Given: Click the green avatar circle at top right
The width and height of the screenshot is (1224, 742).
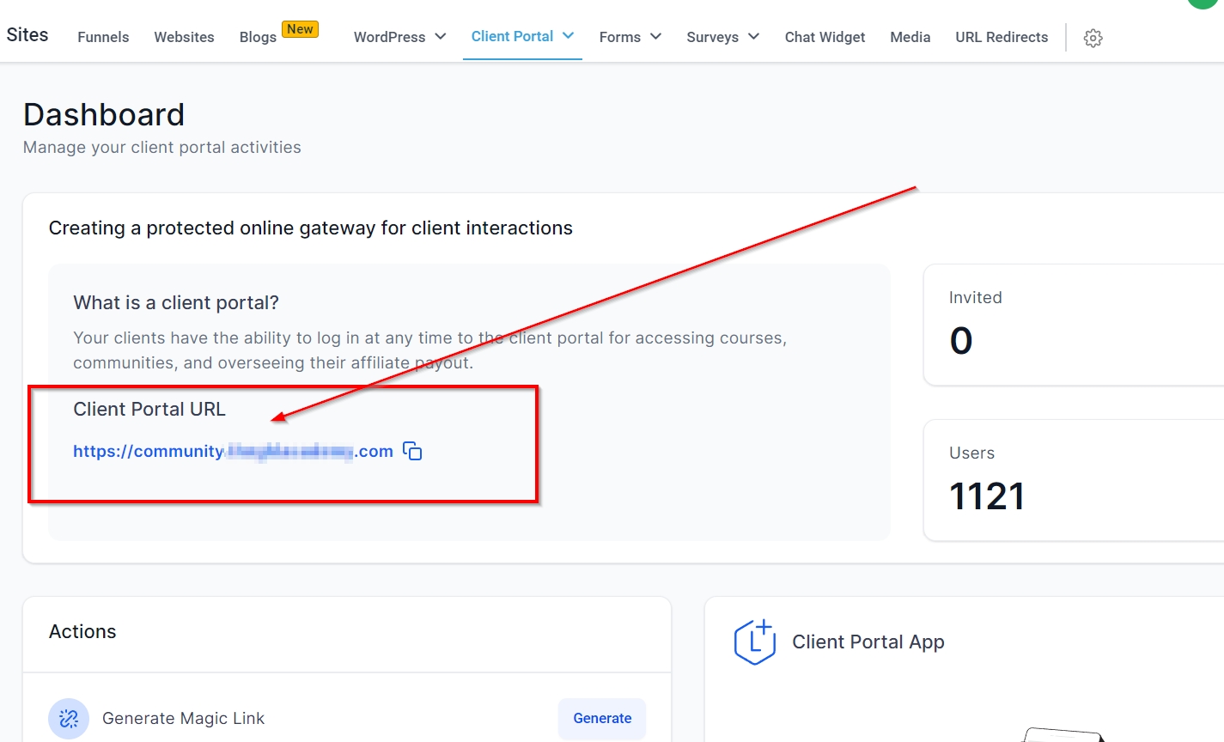Looking at the screenshot, I should click(x=1203, y=3).
